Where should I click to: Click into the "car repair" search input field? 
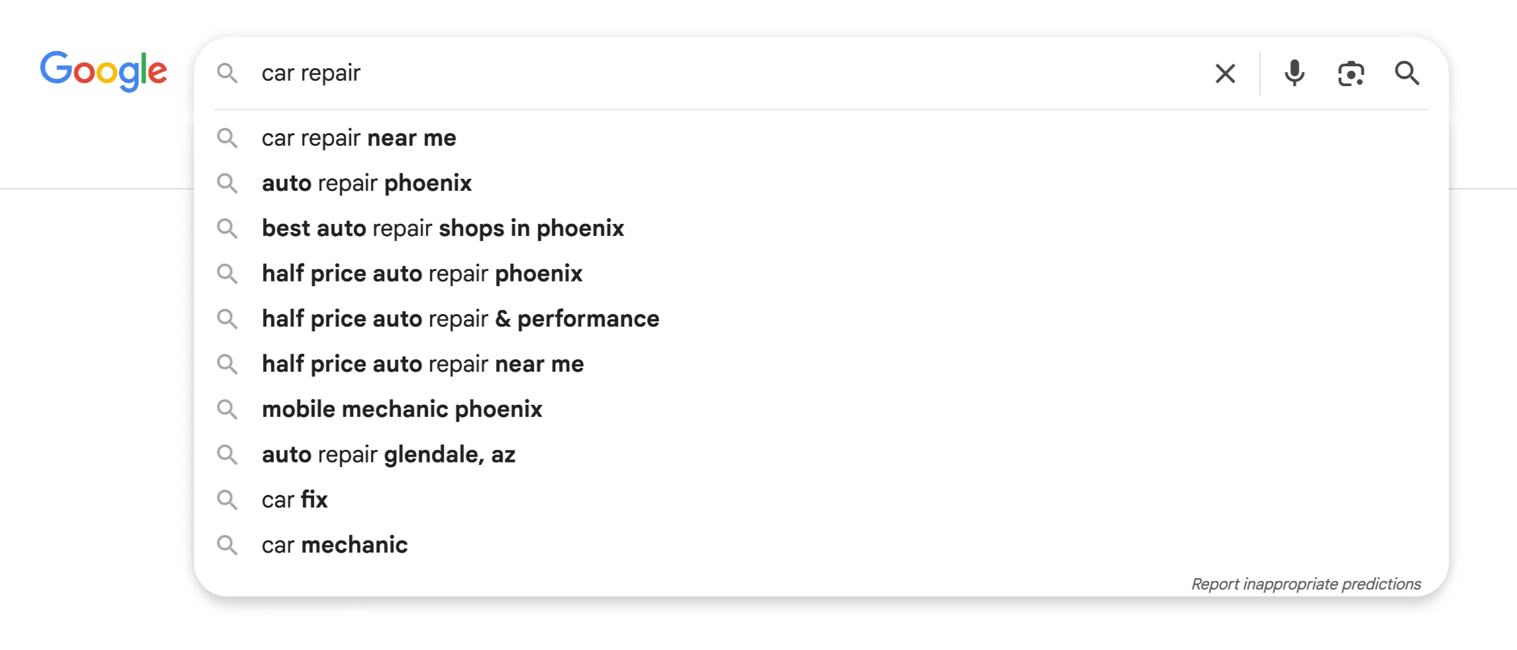[x=662, y=73]
